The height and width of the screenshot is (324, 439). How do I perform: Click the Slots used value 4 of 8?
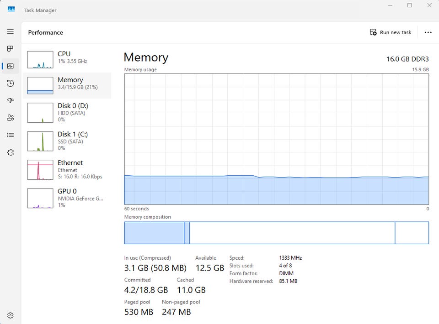coord(285,266)
